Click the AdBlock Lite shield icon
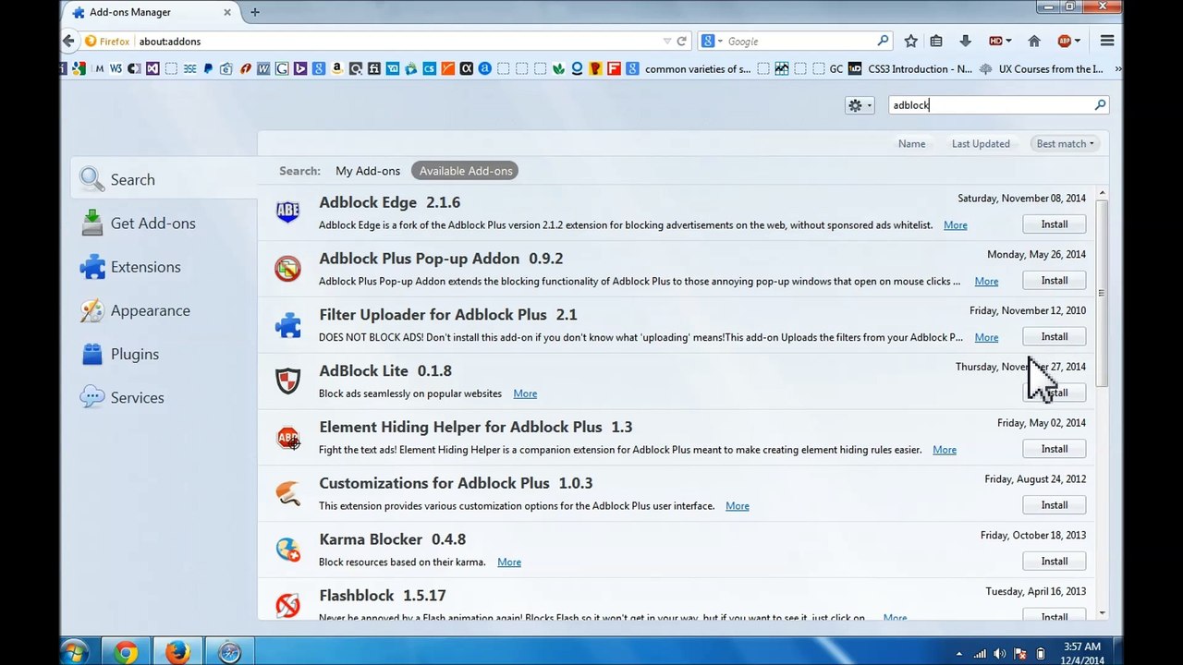1183x665 pixels. pos(287,381)
